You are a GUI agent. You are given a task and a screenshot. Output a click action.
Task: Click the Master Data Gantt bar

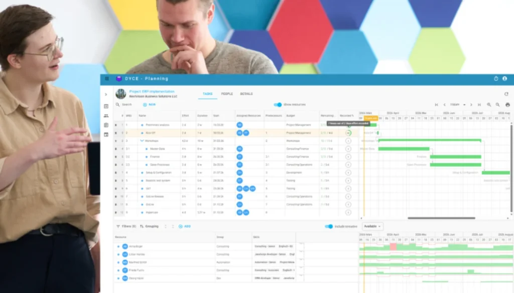point(404,149)
